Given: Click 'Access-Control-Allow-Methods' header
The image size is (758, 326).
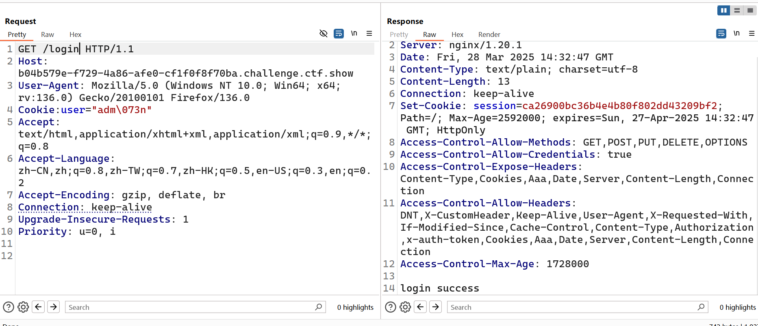Looking at the screenshot, I should pyautogui.click(x=485, y=142).
